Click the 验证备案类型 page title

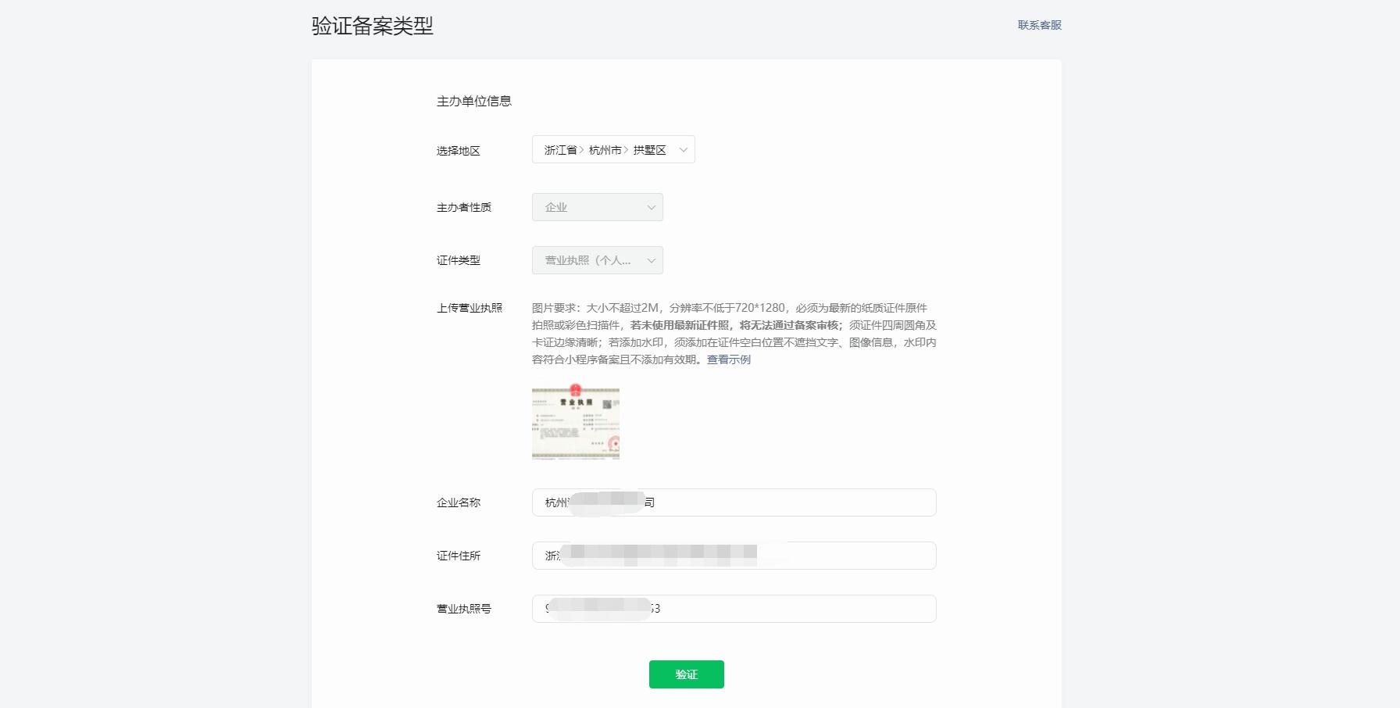(373, 26)
